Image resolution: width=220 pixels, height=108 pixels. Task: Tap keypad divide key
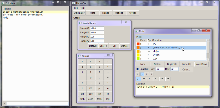click(108, 62)
